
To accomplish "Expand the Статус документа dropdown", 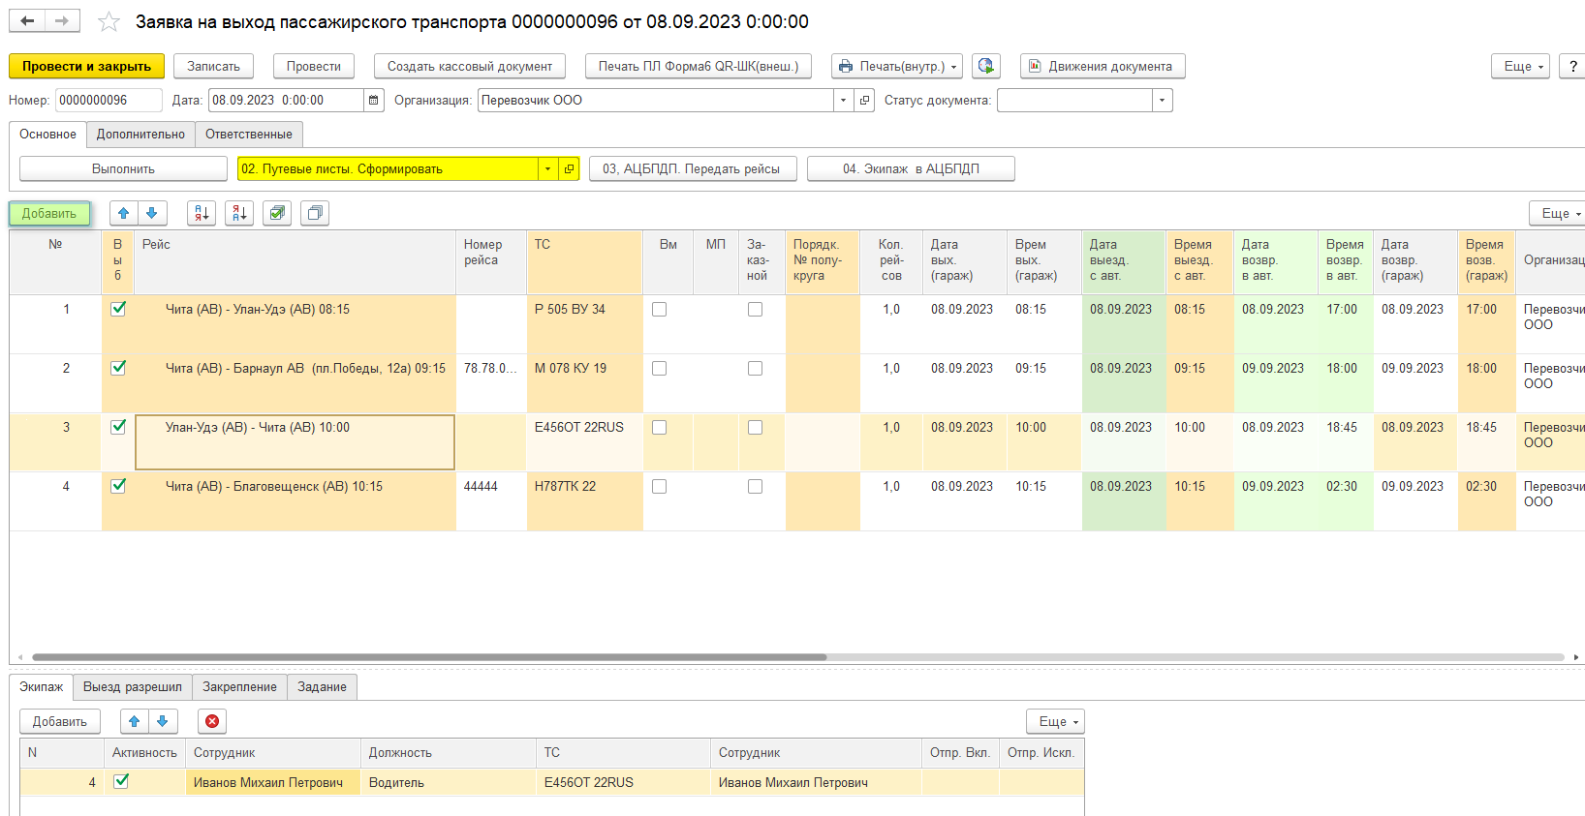I will pos(1162,101).
